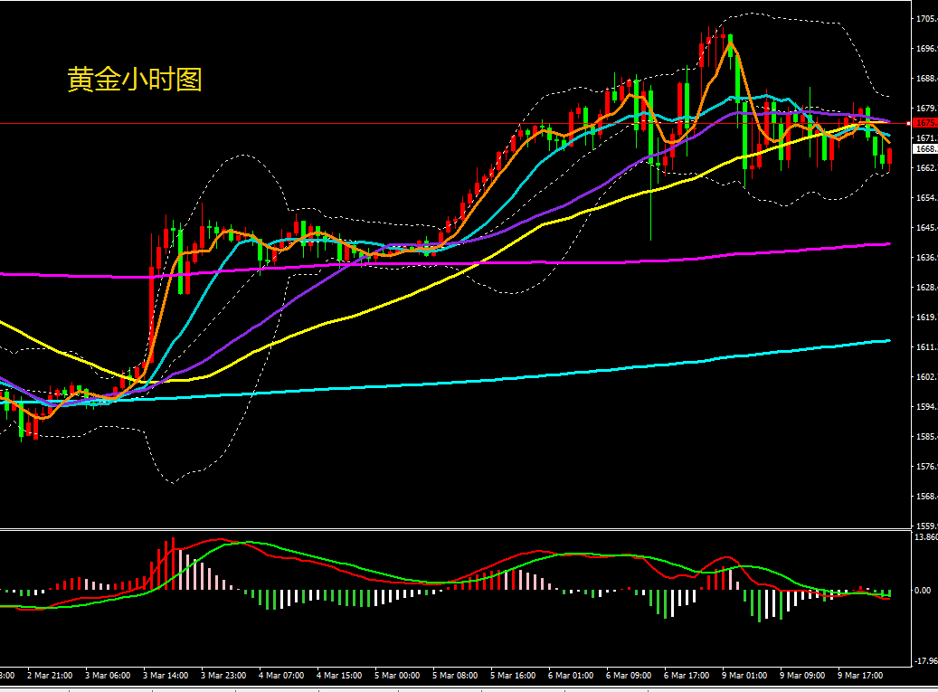Image resolution: width=938 pixels, height=692 pixels.
Task: Select the 4 Mar 15:00 time label
Action: pyautogui.click(x=339, y=675)
